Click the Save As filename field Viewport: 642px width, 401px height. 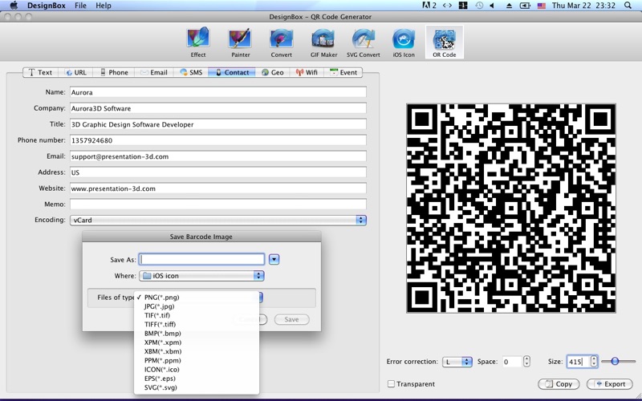pos(202,259)
